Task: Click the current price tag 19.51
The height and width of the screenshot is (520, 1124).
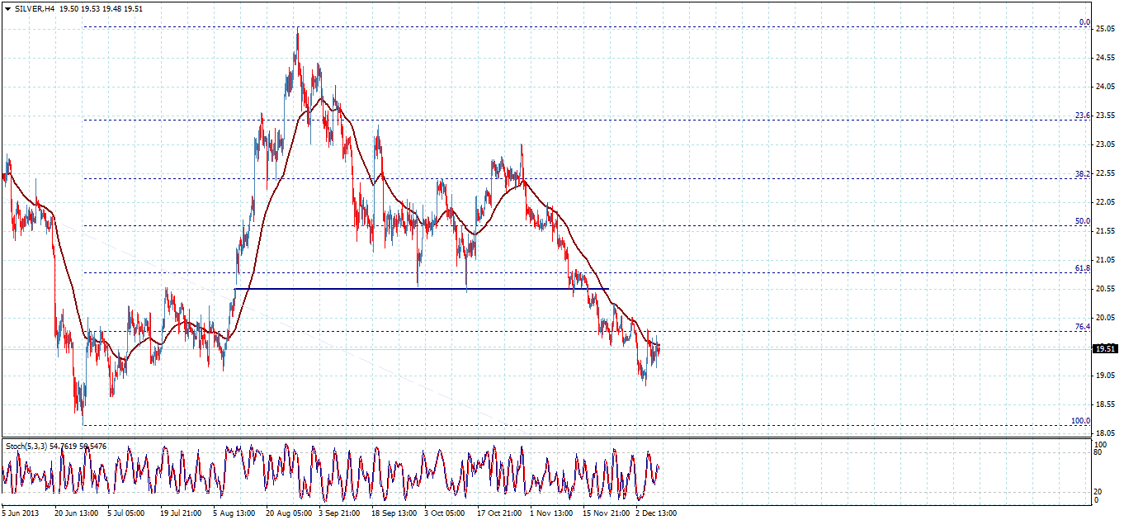Action: [x=1106, y=349]
